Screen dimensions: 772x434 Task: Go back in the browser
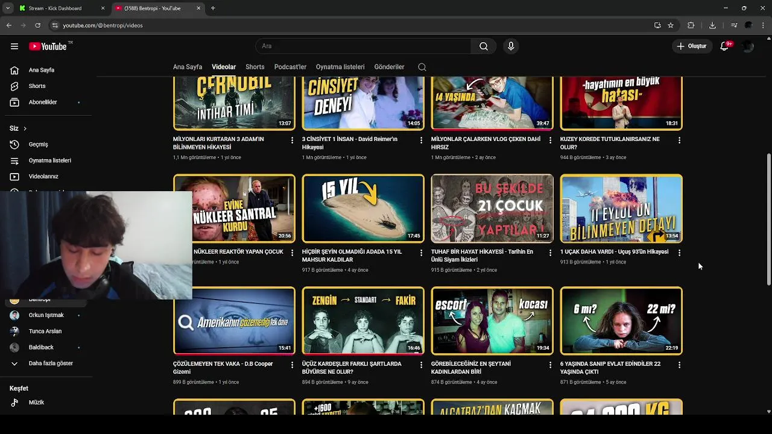pos(8,25)
